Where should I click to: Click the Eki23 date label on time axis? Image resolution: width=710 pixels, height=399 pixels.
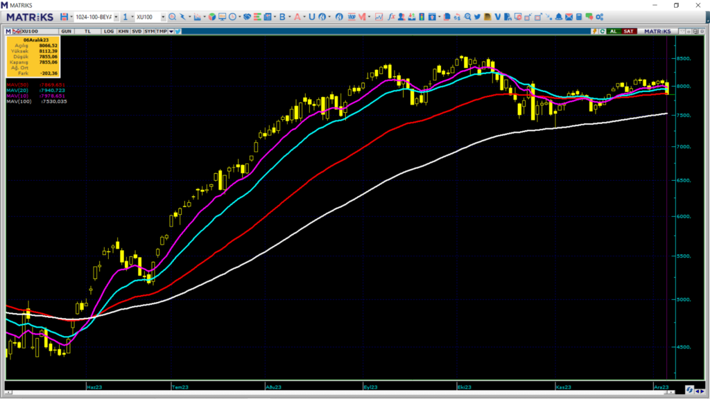click(x=465, y=387)
